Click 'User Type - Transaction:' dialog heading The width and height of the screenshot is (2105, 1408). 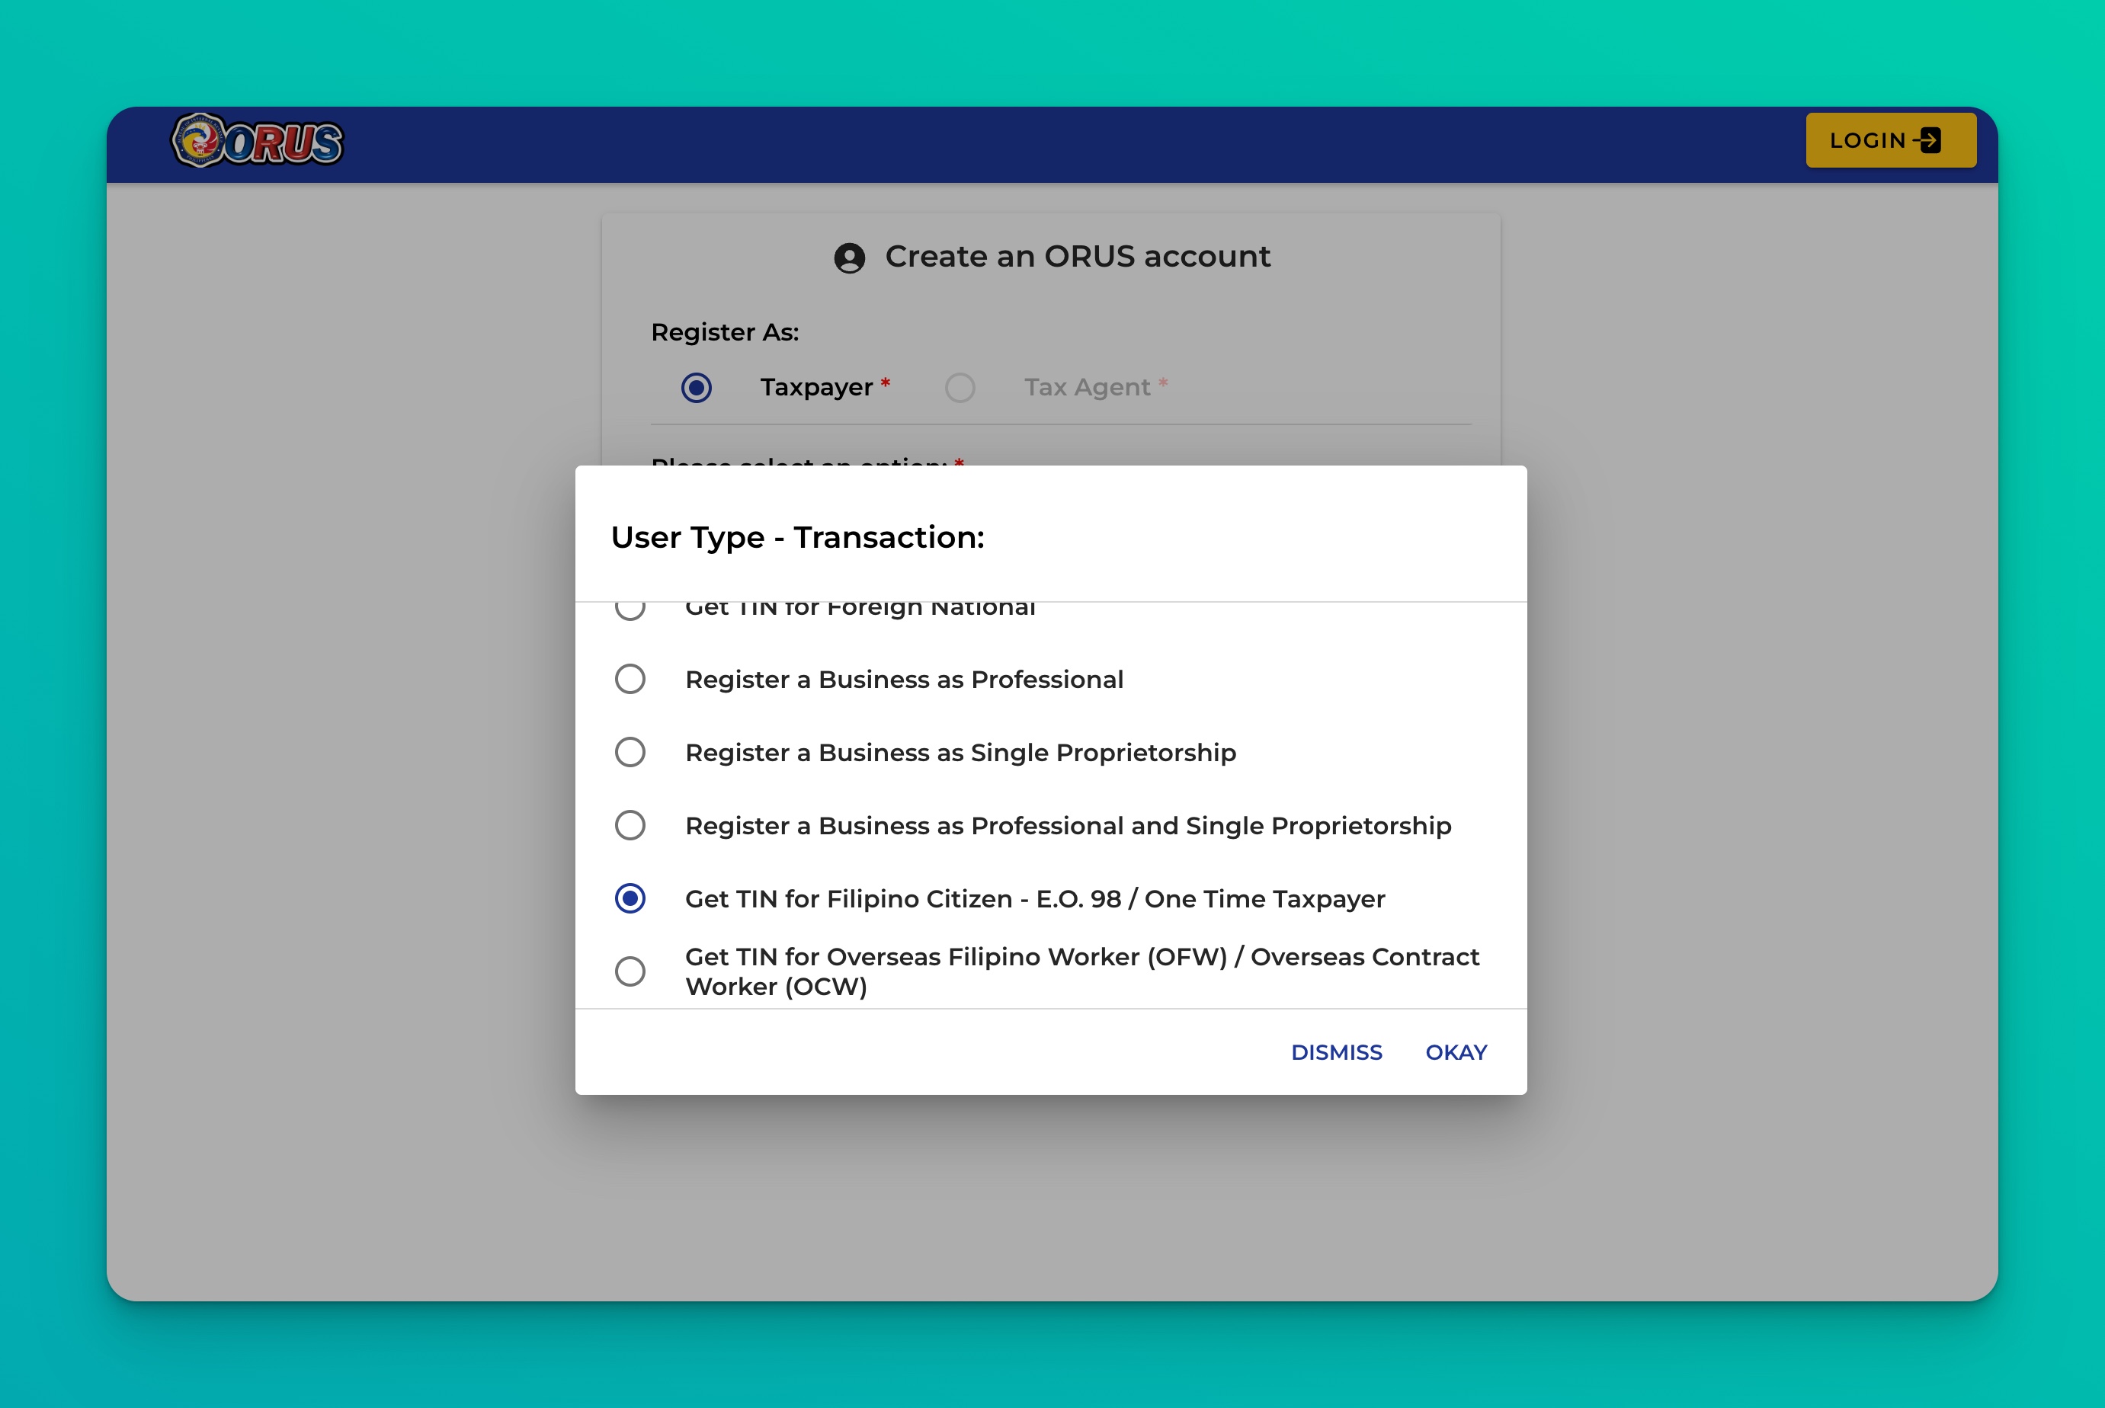click(797, 537)
